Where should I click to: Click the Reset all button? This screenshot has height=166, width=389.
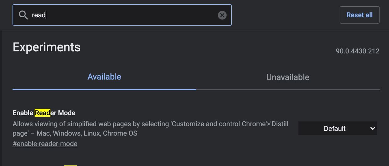[360, 15]
